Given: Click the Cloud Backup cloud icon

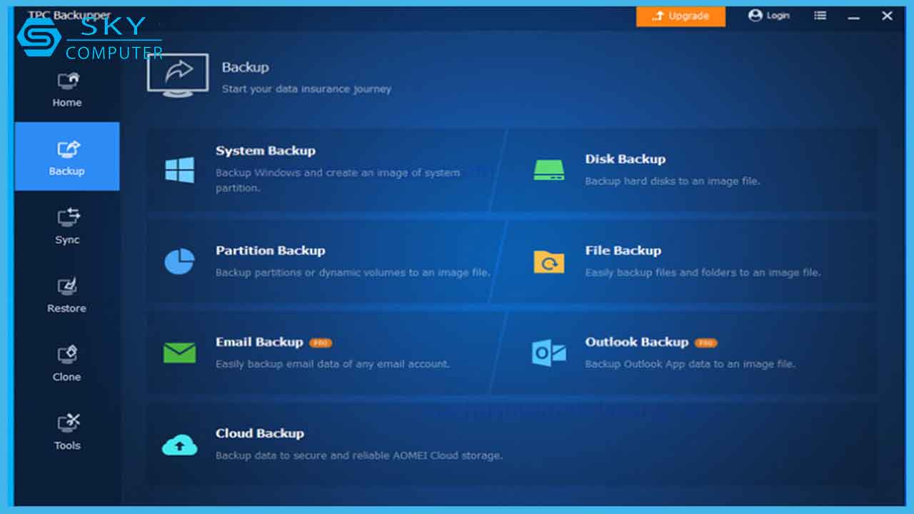Looking at the screenshot, I should click(179, 445).
